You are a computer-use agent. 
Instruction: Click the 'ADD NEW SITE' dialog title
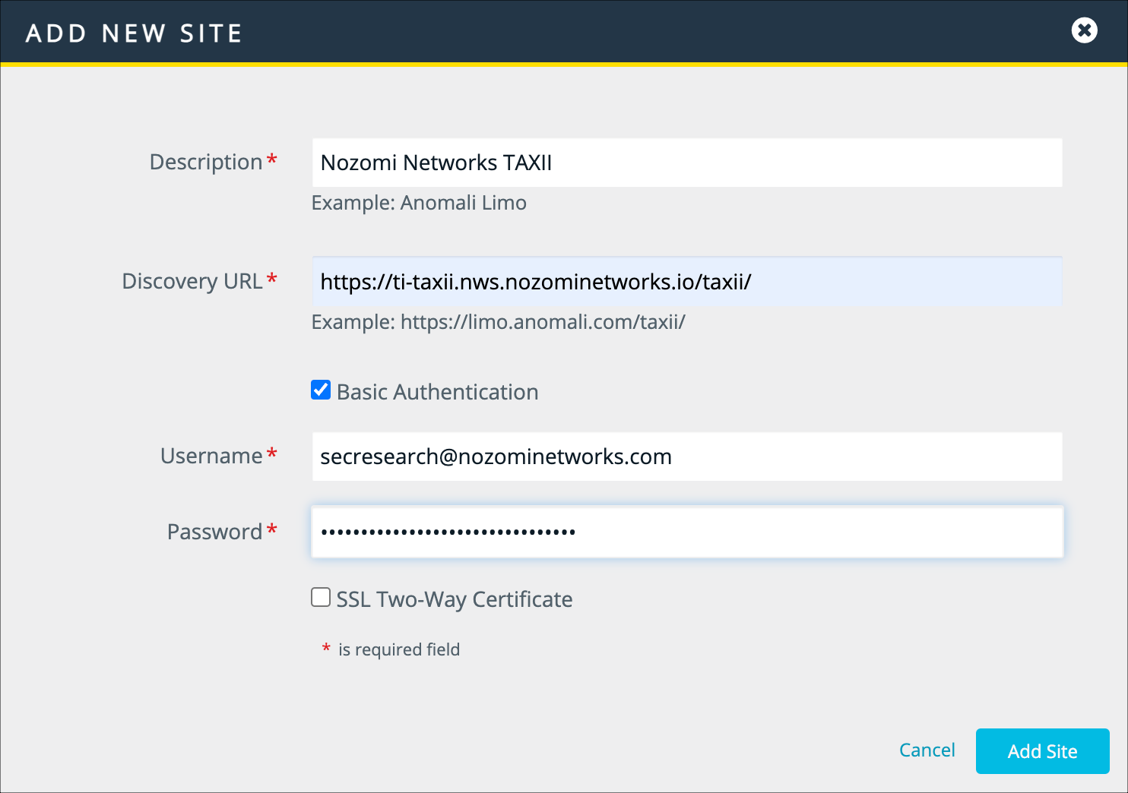[134, 33]
